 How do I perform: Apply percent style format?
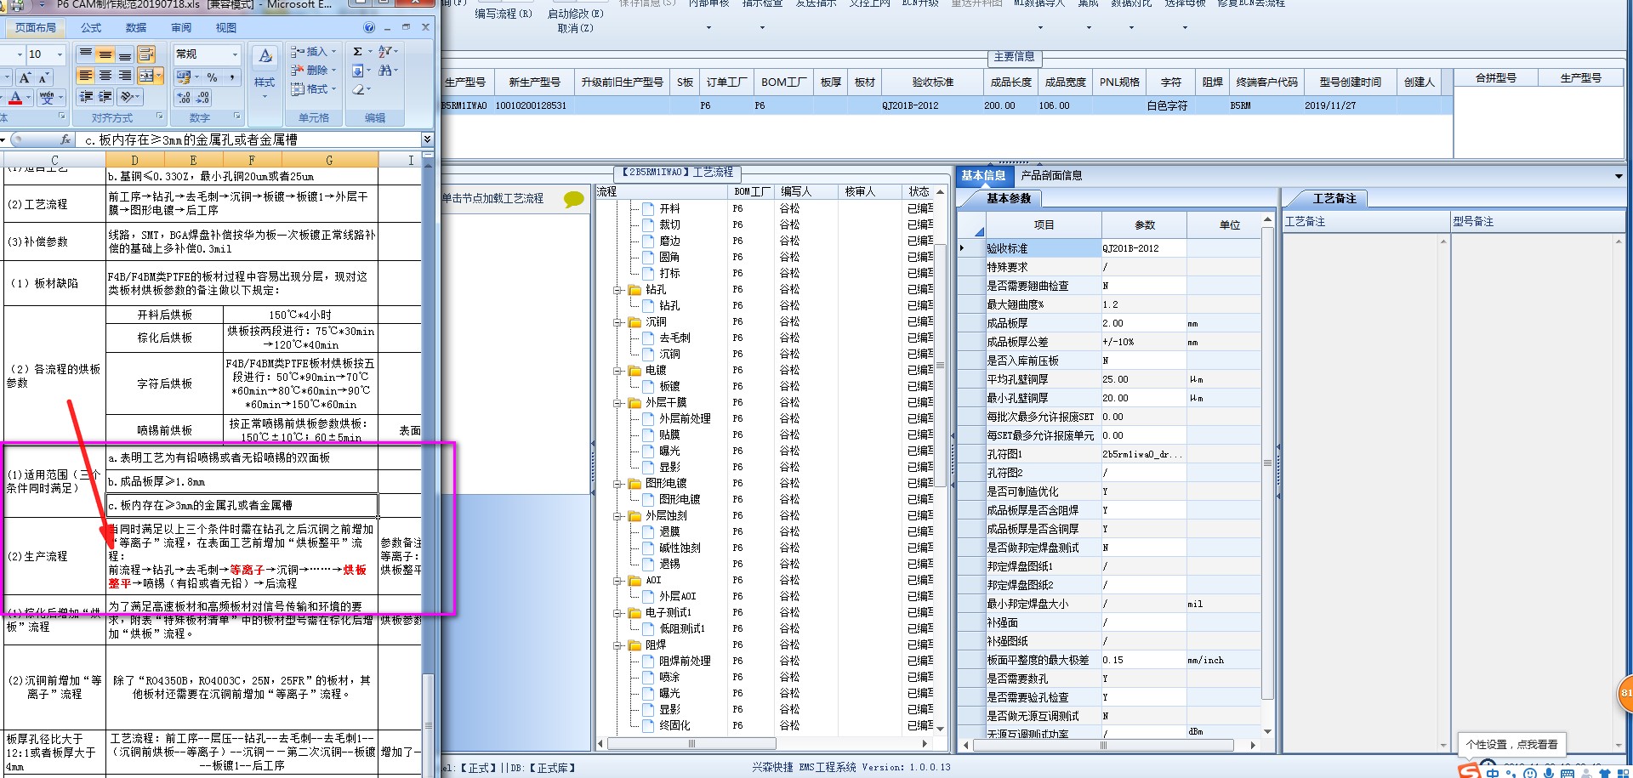tap(213, 77)
